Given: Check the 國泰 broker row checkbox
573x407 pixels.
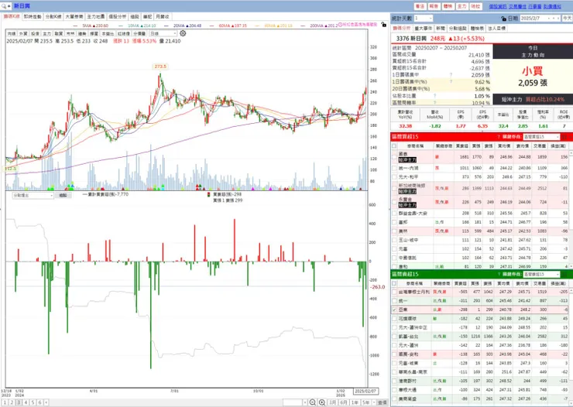Looking at the screenshot, I should click(x=394, y=157).
